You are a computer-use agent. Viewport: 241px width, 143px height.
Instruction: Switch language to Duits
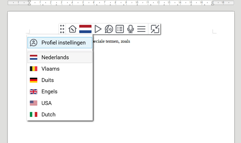click(60, 80)
